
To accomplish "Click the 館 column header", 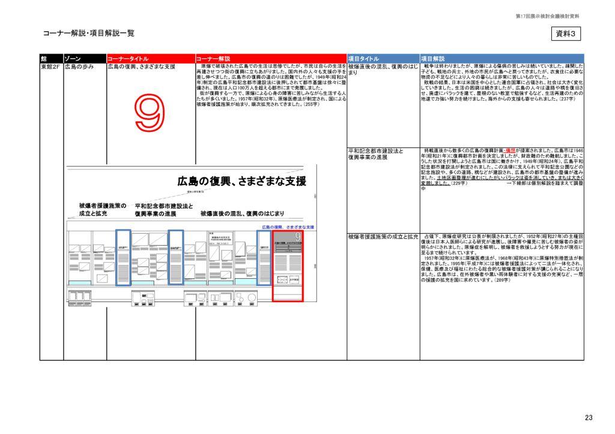I will (52, 59).
